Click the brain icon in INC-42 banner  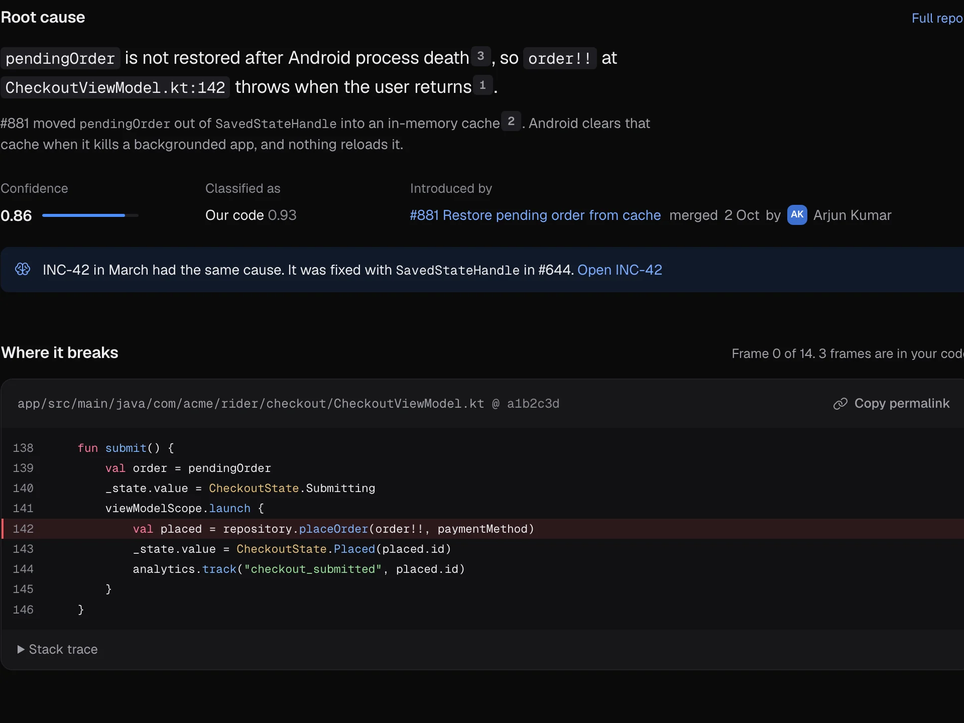pyautogui.click(x=23, y=269)
